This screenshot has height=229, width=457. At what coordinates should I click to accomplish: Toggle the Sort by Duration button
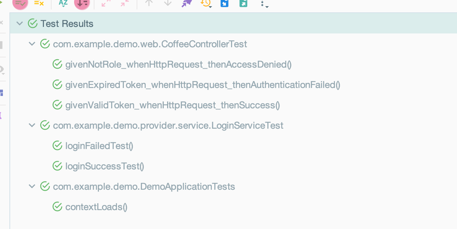pyautogui.click(x=82, y=3)
